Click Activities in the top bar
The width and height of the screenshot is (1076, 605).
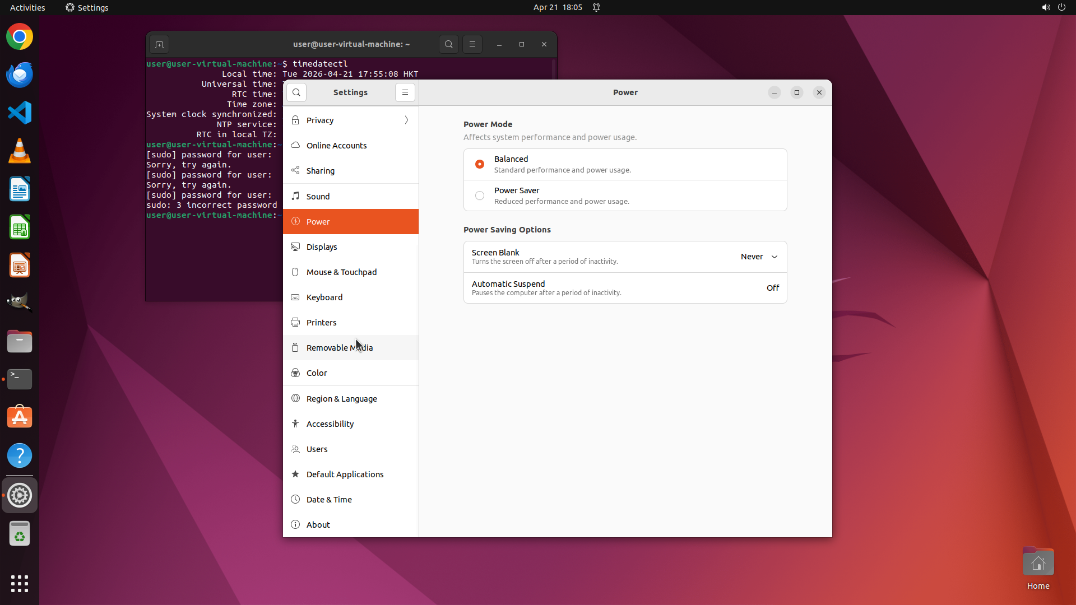point(27,7)
